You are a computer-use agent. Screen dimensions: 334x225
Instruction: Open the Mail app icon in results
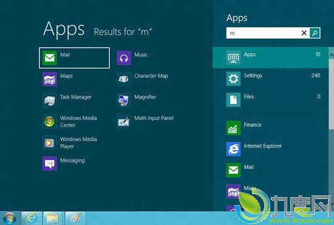click(50, 57)
